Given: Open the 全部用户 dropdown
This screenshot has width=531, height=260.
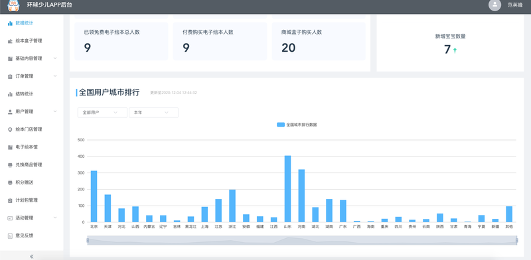Looking at the screenshot, I should [x=102, y=112].
